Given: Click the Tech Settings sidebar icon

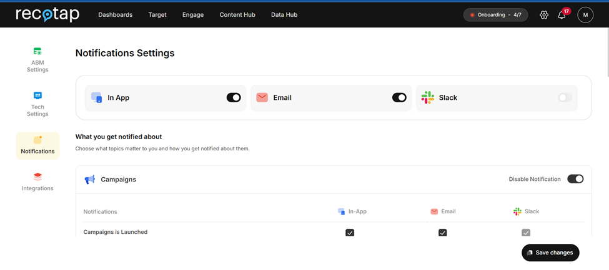Looking at the screenshot, I should pos(37,95).
